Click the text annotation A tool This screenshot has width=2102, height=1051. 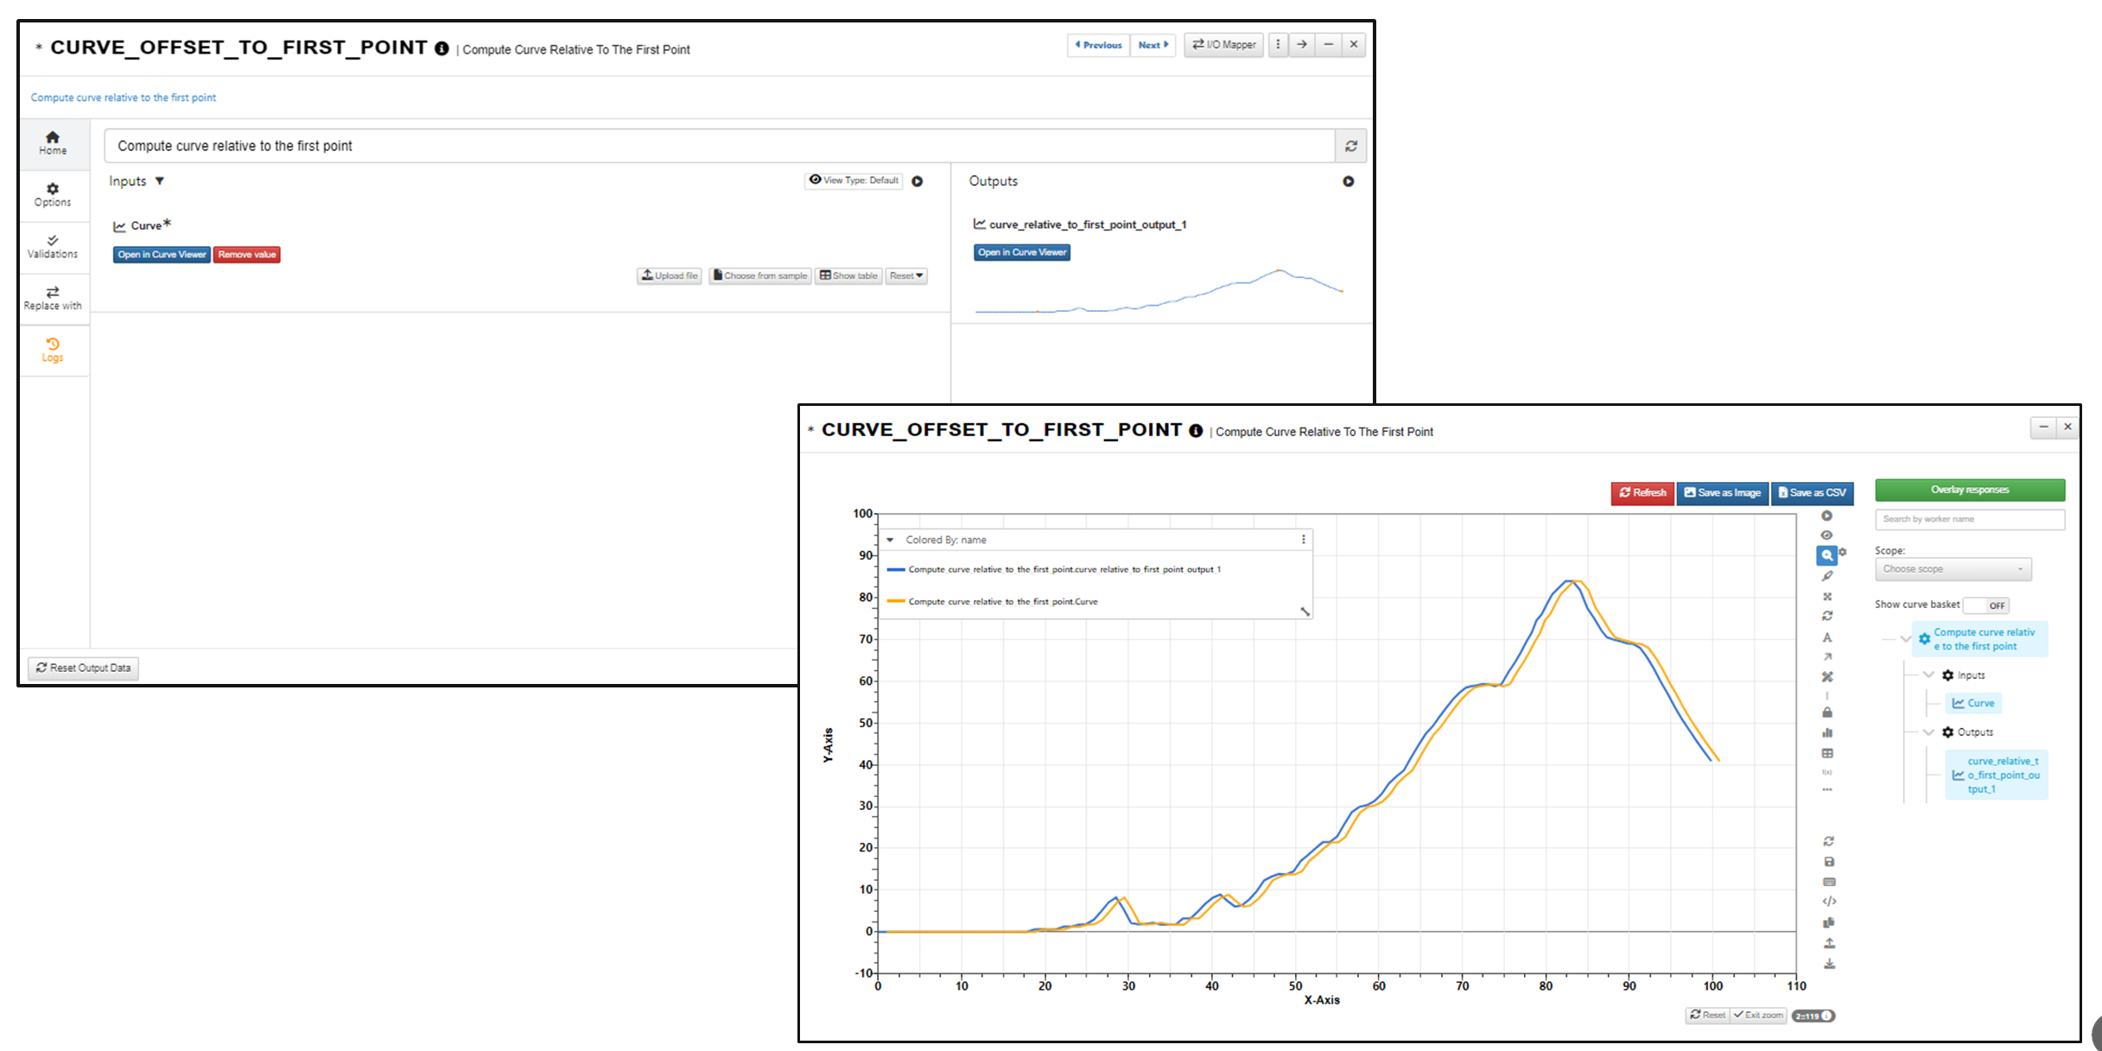tap(1827, 637)
